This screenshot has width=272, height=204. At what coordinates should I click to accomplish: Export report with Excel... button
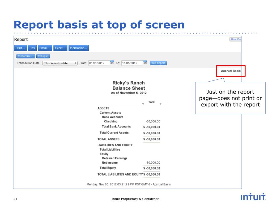point(60,48)
